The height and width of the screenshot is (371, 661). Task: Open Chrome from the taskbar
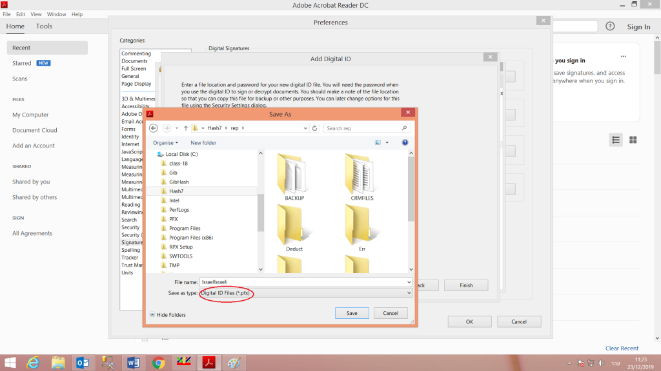pyautogui.click(x=159, y=363)
